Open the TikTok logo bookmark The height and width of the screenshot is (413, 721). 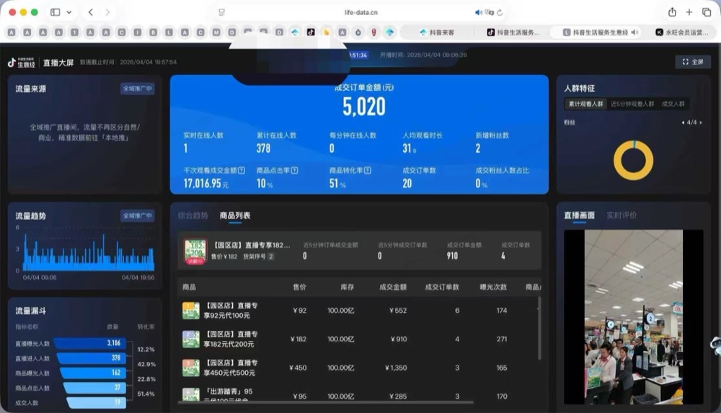(x=311, y=32)
